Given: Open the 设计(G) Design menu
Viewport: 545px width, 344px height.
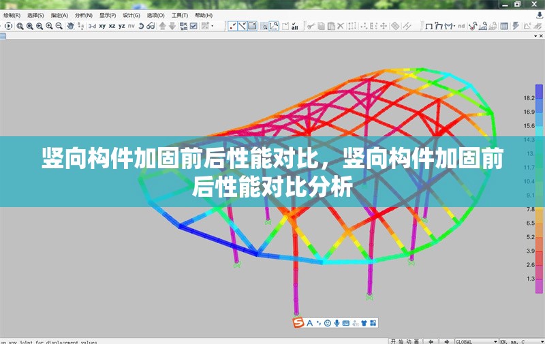Looking at the screenshot, I should point(131,15).
